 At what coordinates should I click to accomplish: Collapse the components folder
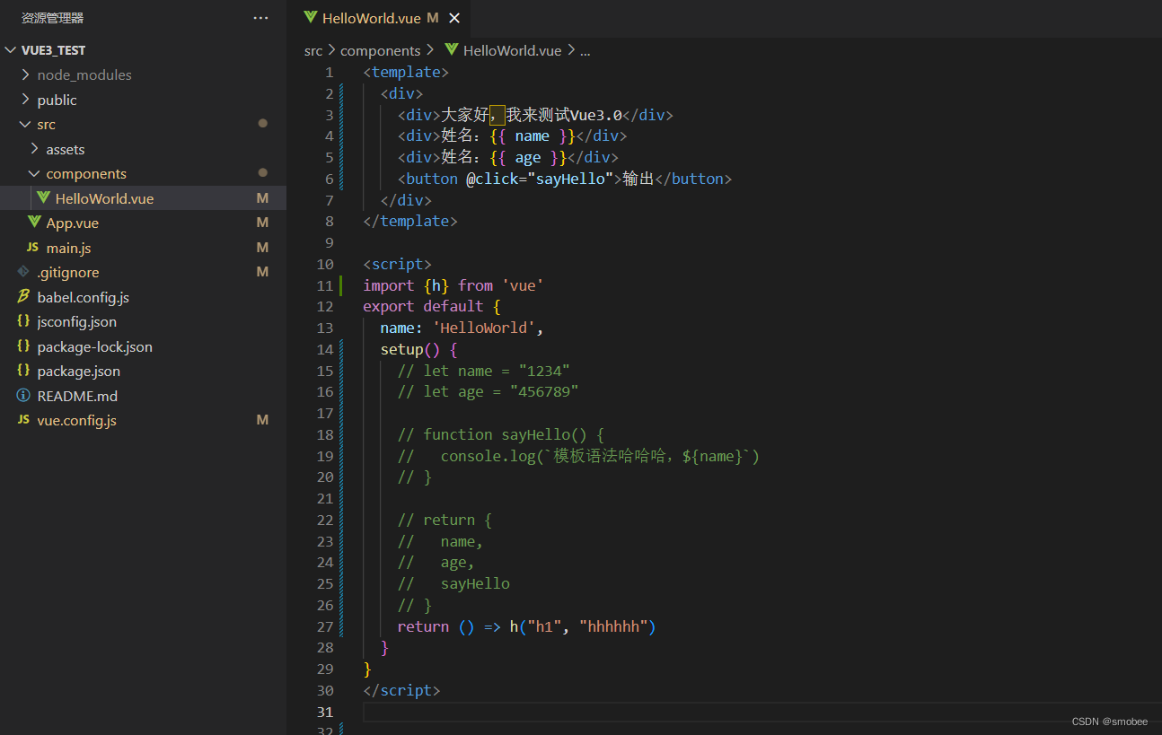[34, 173]
